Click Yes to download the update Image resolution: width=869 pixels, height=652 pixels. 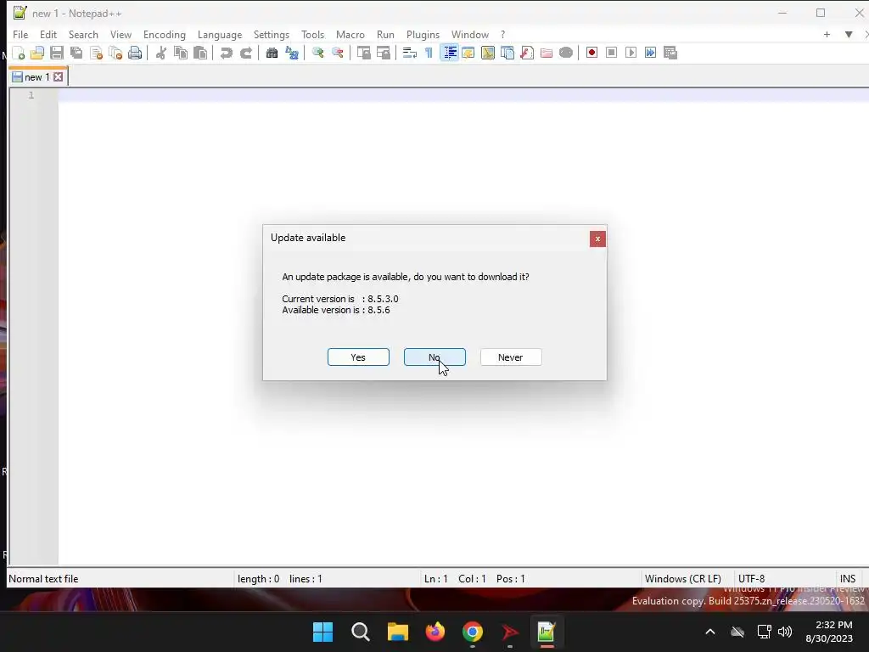click(358, 357)
